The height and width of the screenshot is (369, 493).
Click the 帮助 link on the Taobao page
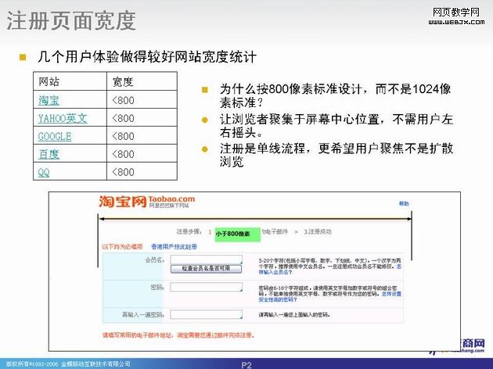click(403, 202)
